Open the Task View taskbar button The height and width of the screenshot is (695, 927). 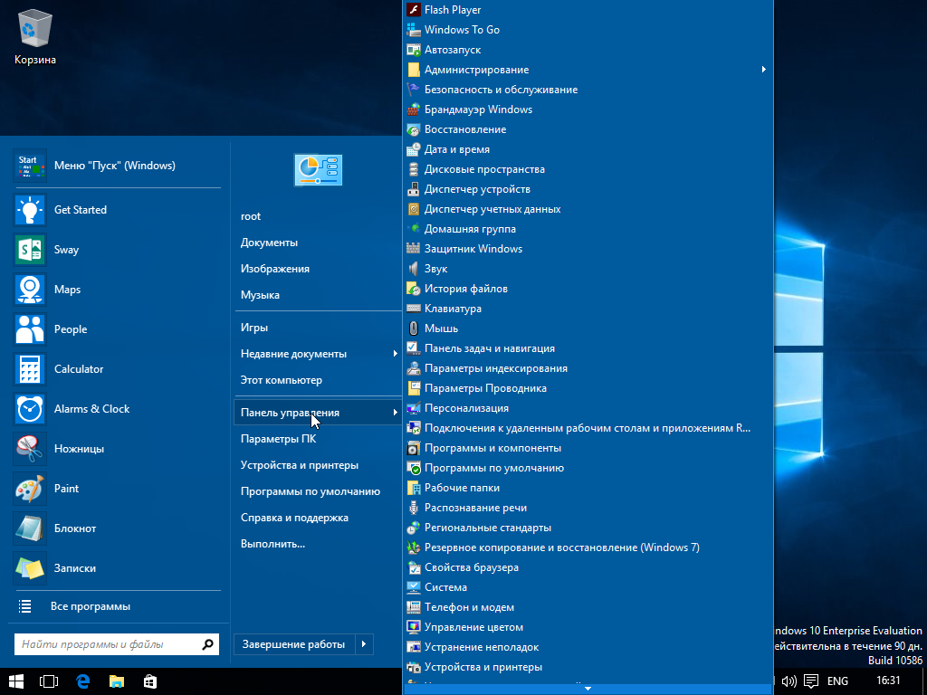coord(49,681)
